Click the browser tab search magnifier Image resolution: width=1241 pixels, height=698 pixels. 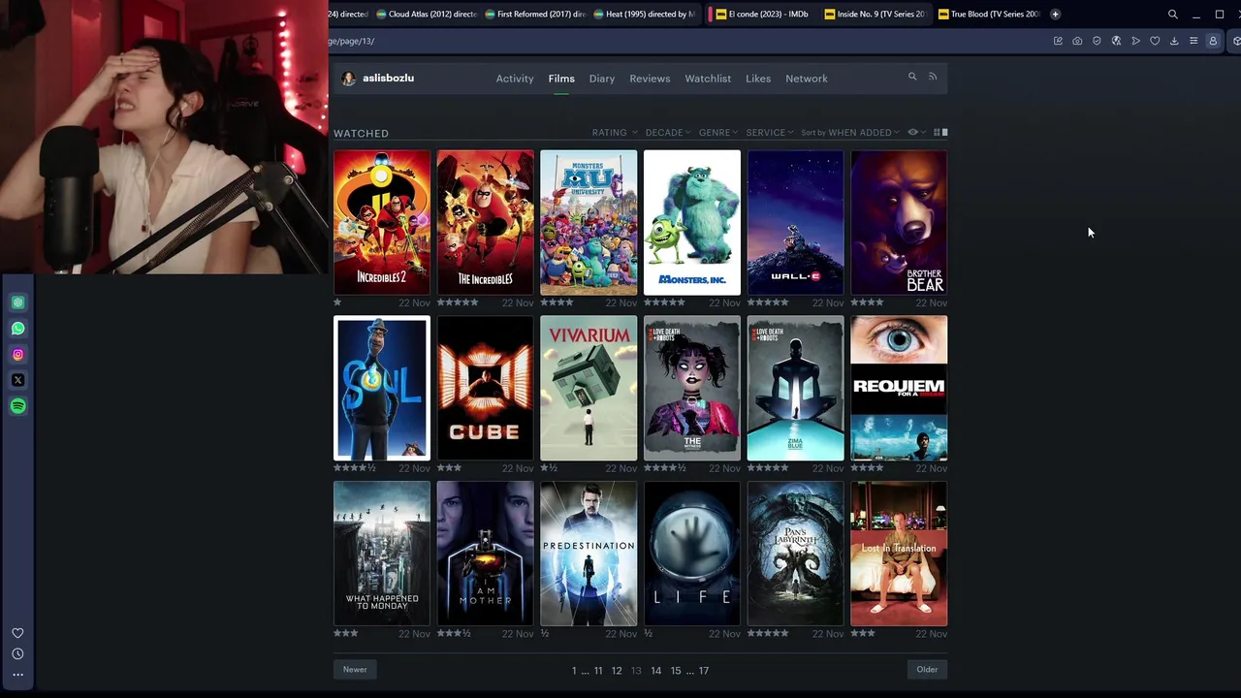coord(1173,15)
